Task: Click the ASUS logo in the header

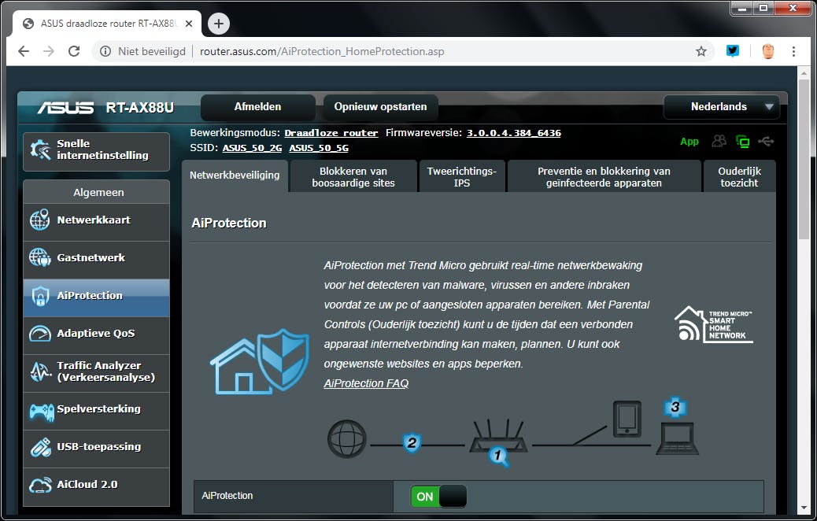Action: click(x=65, y=108)
